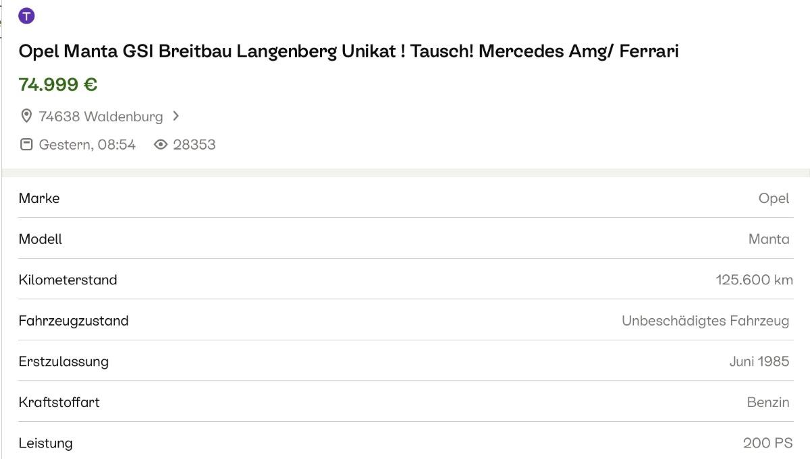This screenshot has width=810, height=459.
Task: Select the 74.999 € price
Action: 58,85
